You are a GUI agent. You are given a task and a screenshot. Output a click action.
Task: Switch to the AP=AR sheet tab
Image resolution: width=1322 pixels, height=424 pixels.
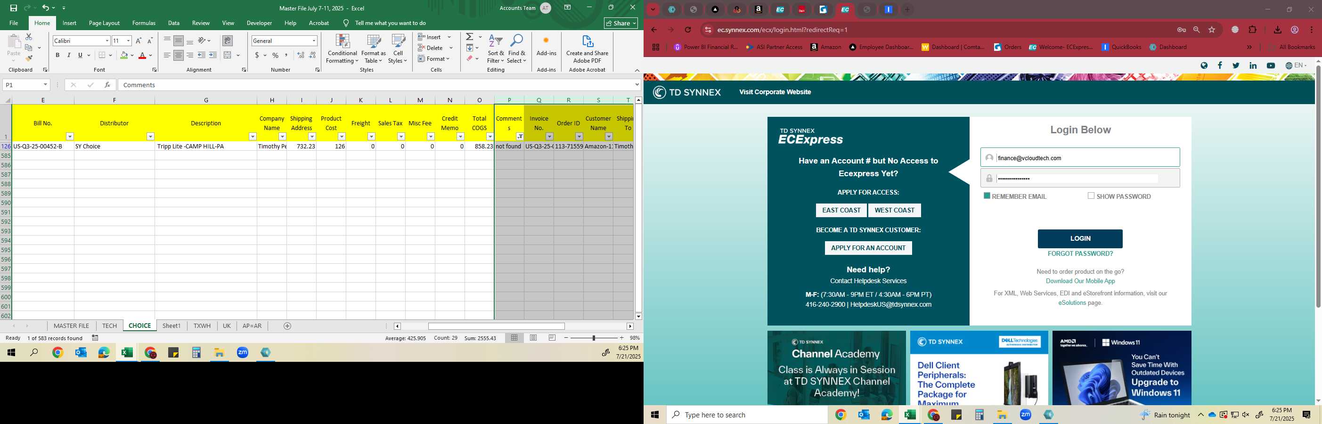point(252,326)
